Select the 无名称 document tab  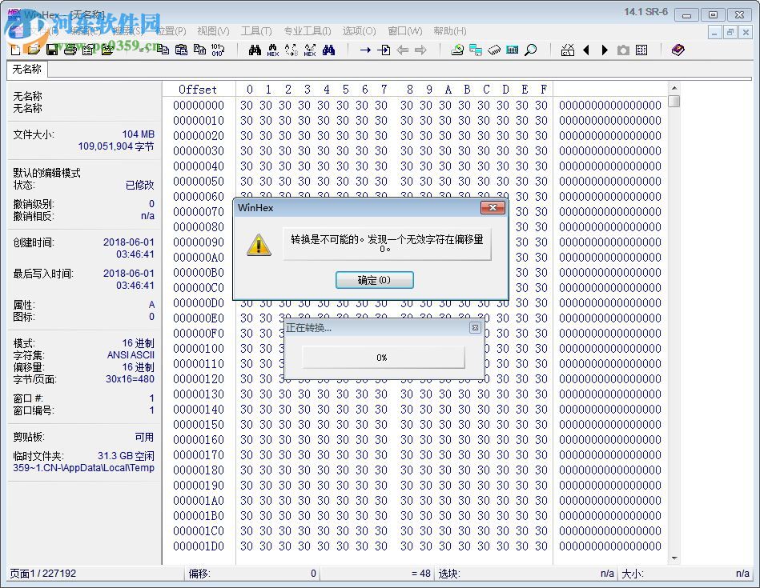pyautogui.click(x=26, y=70)
